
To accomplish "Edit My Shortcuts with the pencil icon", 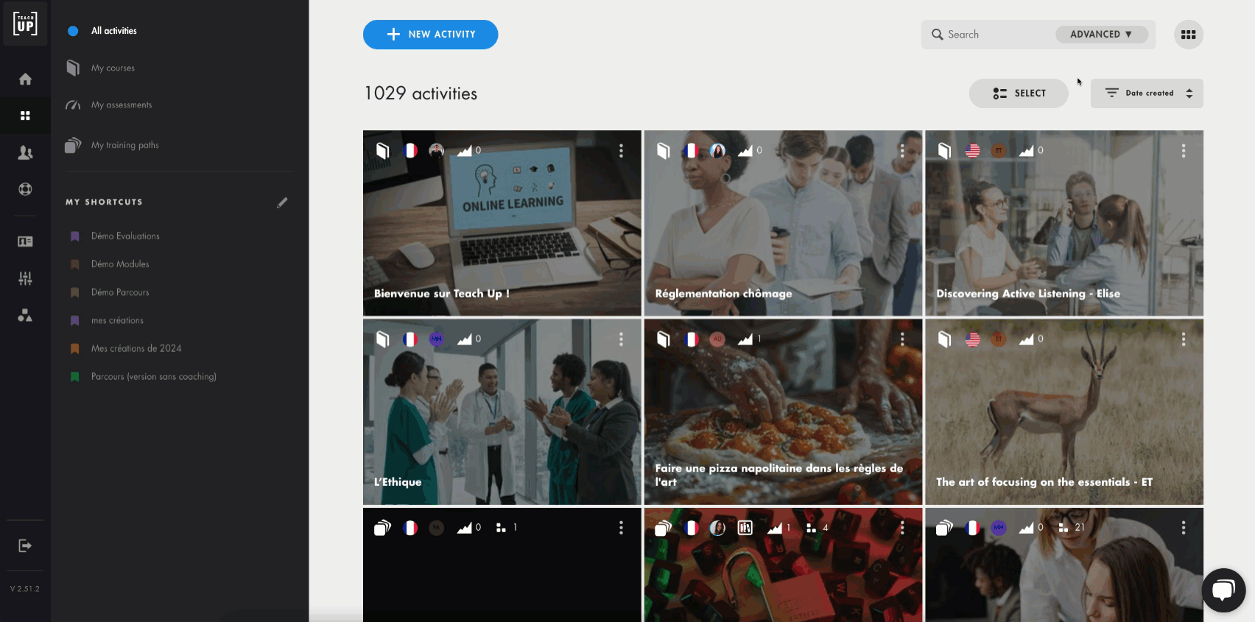I will 282,202.
